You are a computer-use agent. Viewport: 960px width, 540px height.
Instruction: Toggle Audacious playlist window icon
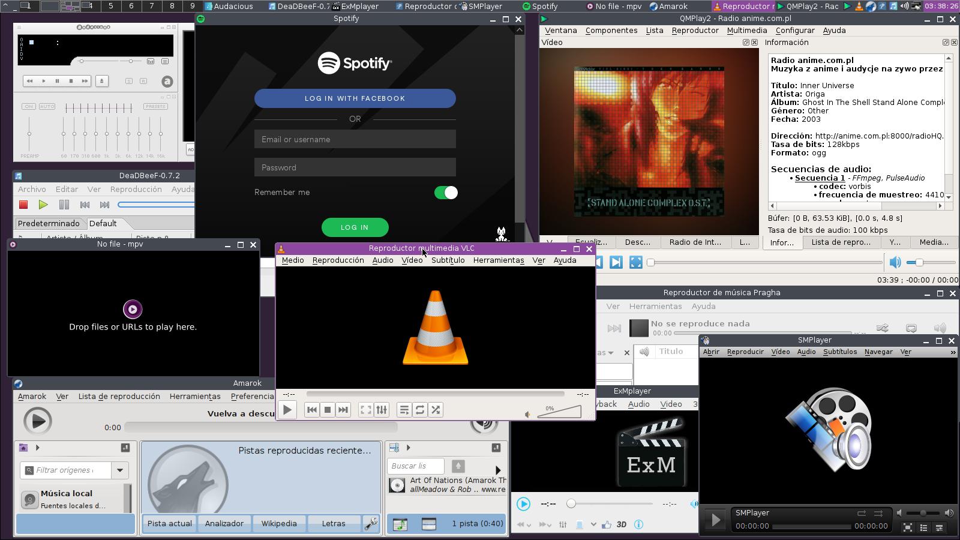[165, 61]
